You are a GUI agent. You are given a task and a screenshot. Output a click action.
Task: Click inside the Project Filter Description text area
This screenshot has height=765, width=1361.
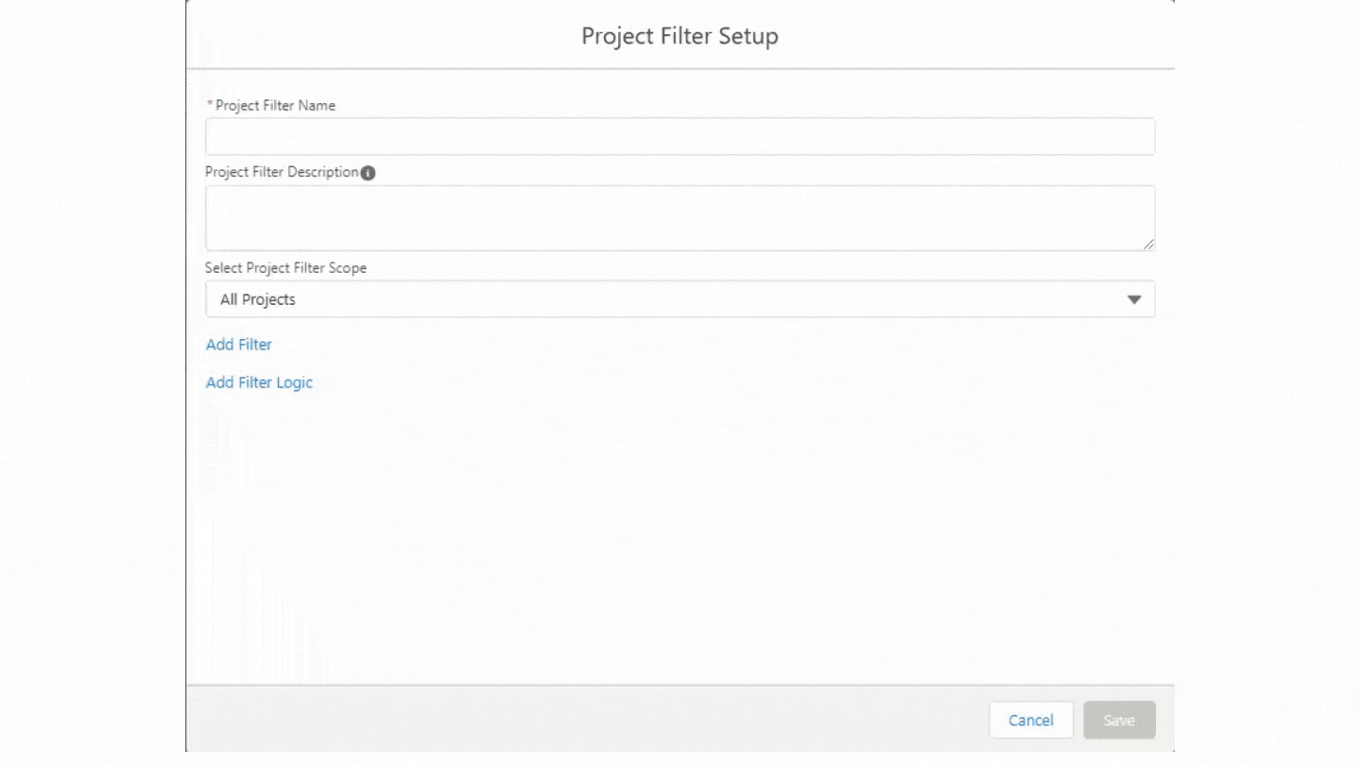click(680, 218)
